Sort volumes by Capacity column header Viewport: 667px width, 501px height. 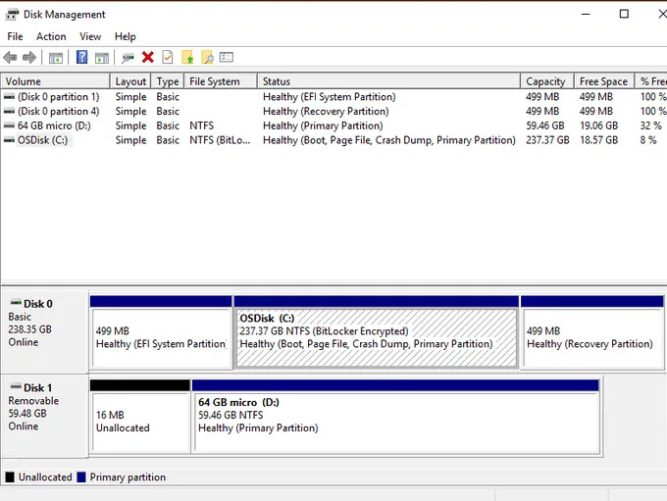[545, 81]
